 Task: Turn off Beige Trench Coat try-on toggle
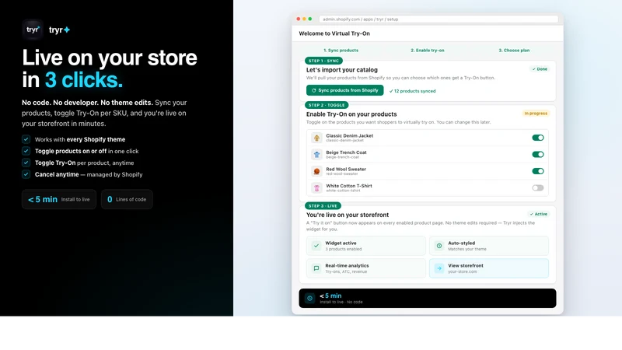pos(538,154)
